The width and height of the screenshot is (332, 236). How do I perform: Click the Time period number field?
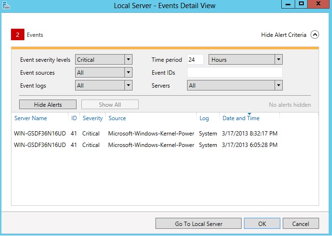[195, 60]
